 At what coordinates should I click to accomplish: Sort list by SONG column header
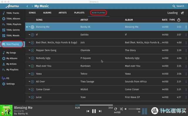coord(39,20)
